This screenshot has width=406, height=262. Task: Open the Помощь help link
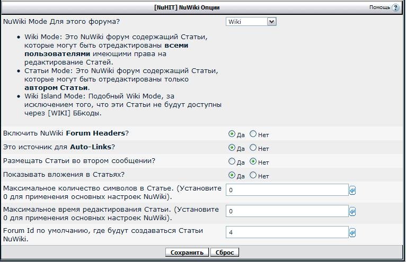(379, 7)
